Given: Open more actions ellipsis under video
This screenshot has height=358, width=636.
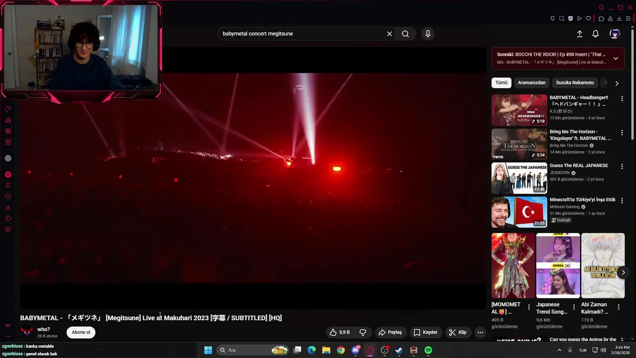Looking at the screenshot, I should click(x=480, y=332).
